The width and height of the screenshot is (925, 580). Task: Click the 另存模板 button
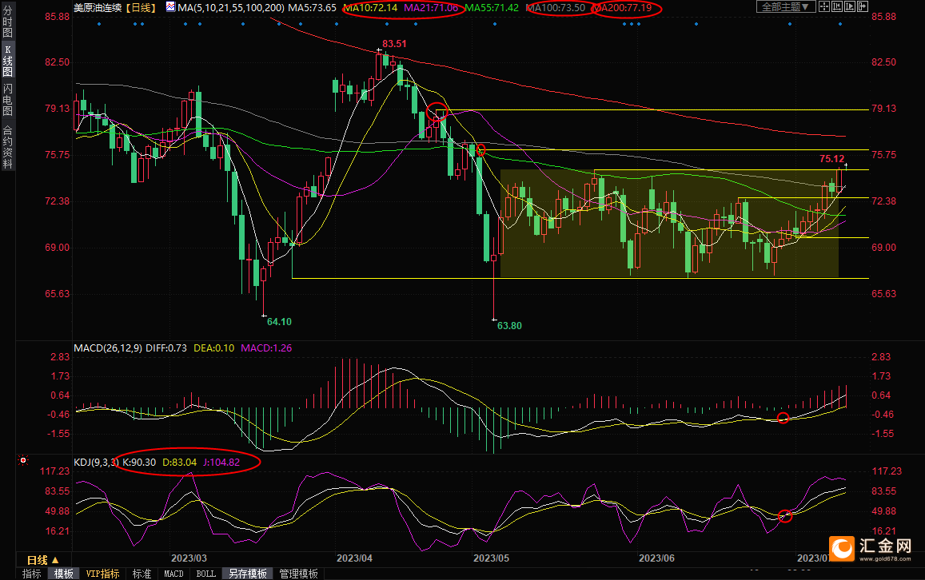pyautogui.click(x=248, y=574)
